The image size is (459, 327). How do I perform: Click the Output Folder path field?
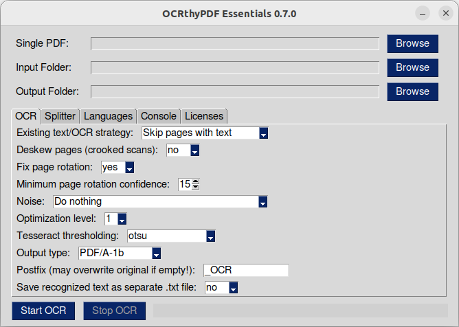click(235, 91)
